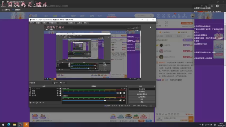Select the display capture source row
Screen dimensions: 226x127
coord(45,95)
